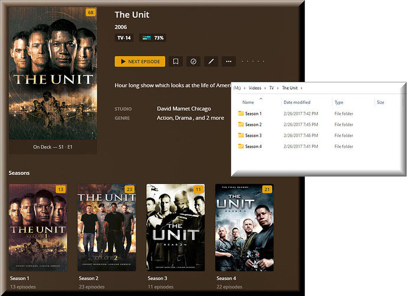The width and height of the screenshot is (407, 296).
Task: Click the 68 unwatched badge on the main poster
Action: pyautogui.click(x=91, y=12)
